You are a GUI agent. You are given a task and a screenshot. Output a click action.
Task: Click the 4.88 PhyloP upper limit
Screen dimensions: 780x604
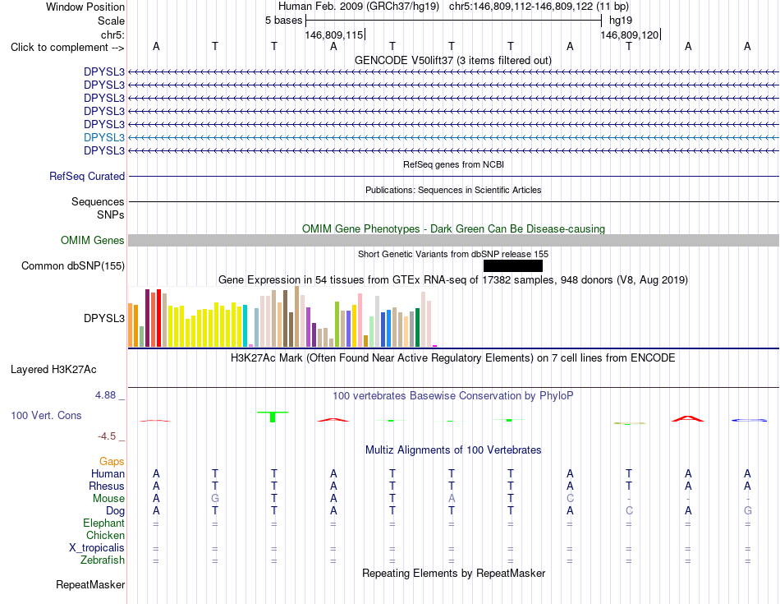(105, 395)
